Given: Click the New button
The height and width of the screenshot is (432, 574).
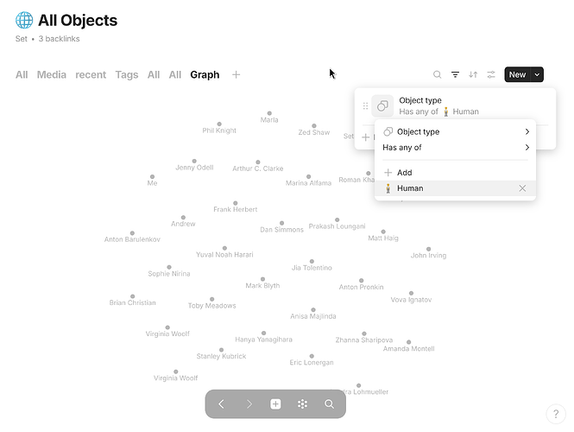Looking at the screenshot, I should (x=517, y=75).
